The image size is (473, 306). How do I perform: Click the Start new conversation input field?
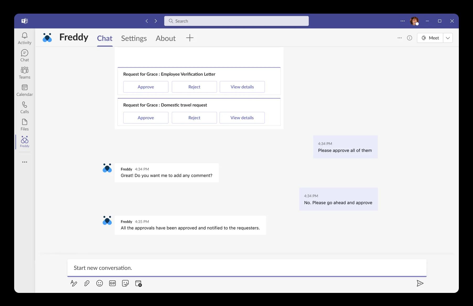(x=247, y=268)
